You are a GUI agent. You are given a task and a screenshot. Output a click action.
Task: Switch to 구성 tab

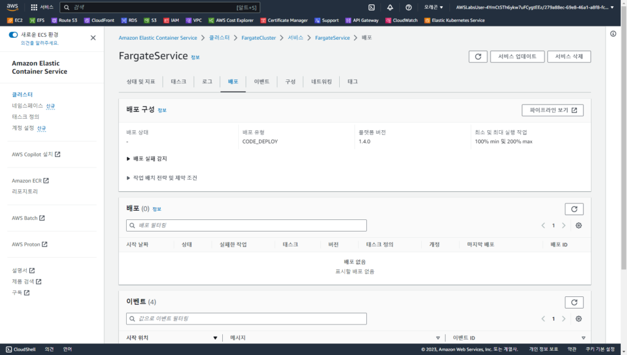pos(290,82)
